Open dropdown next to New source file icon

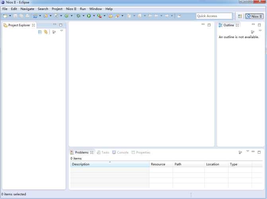click(x=61, y=16)
